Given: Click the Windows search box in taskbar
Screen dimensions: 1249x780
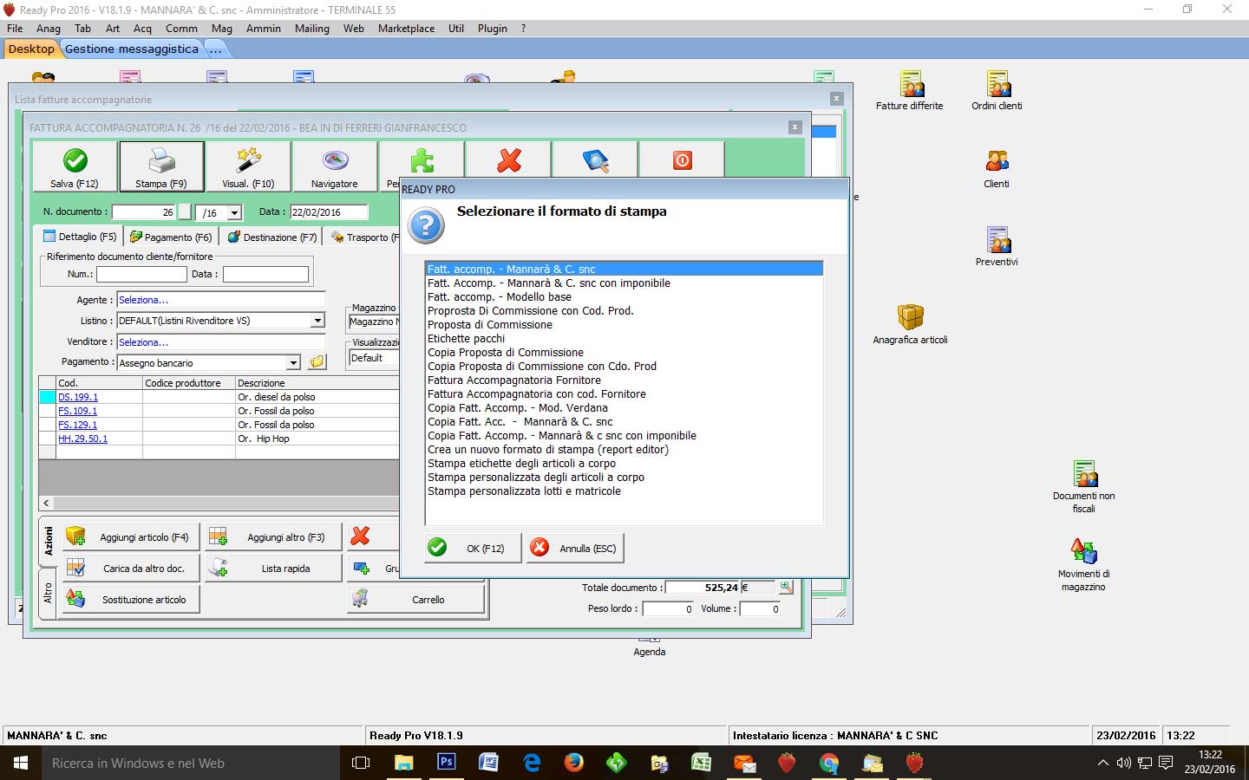Looking at the screenshot, I should (x=191, y=763).
